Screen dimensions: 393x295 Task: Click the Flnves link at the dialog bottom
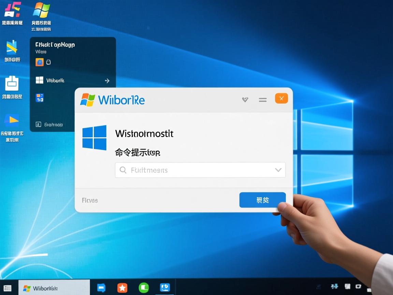coord(90,200)
